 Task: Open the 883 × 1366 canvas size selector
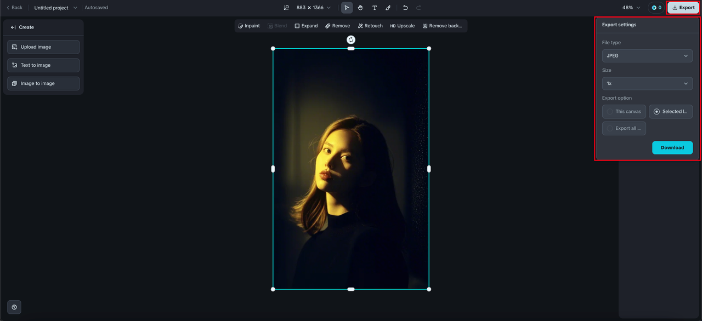coord(313,8)
